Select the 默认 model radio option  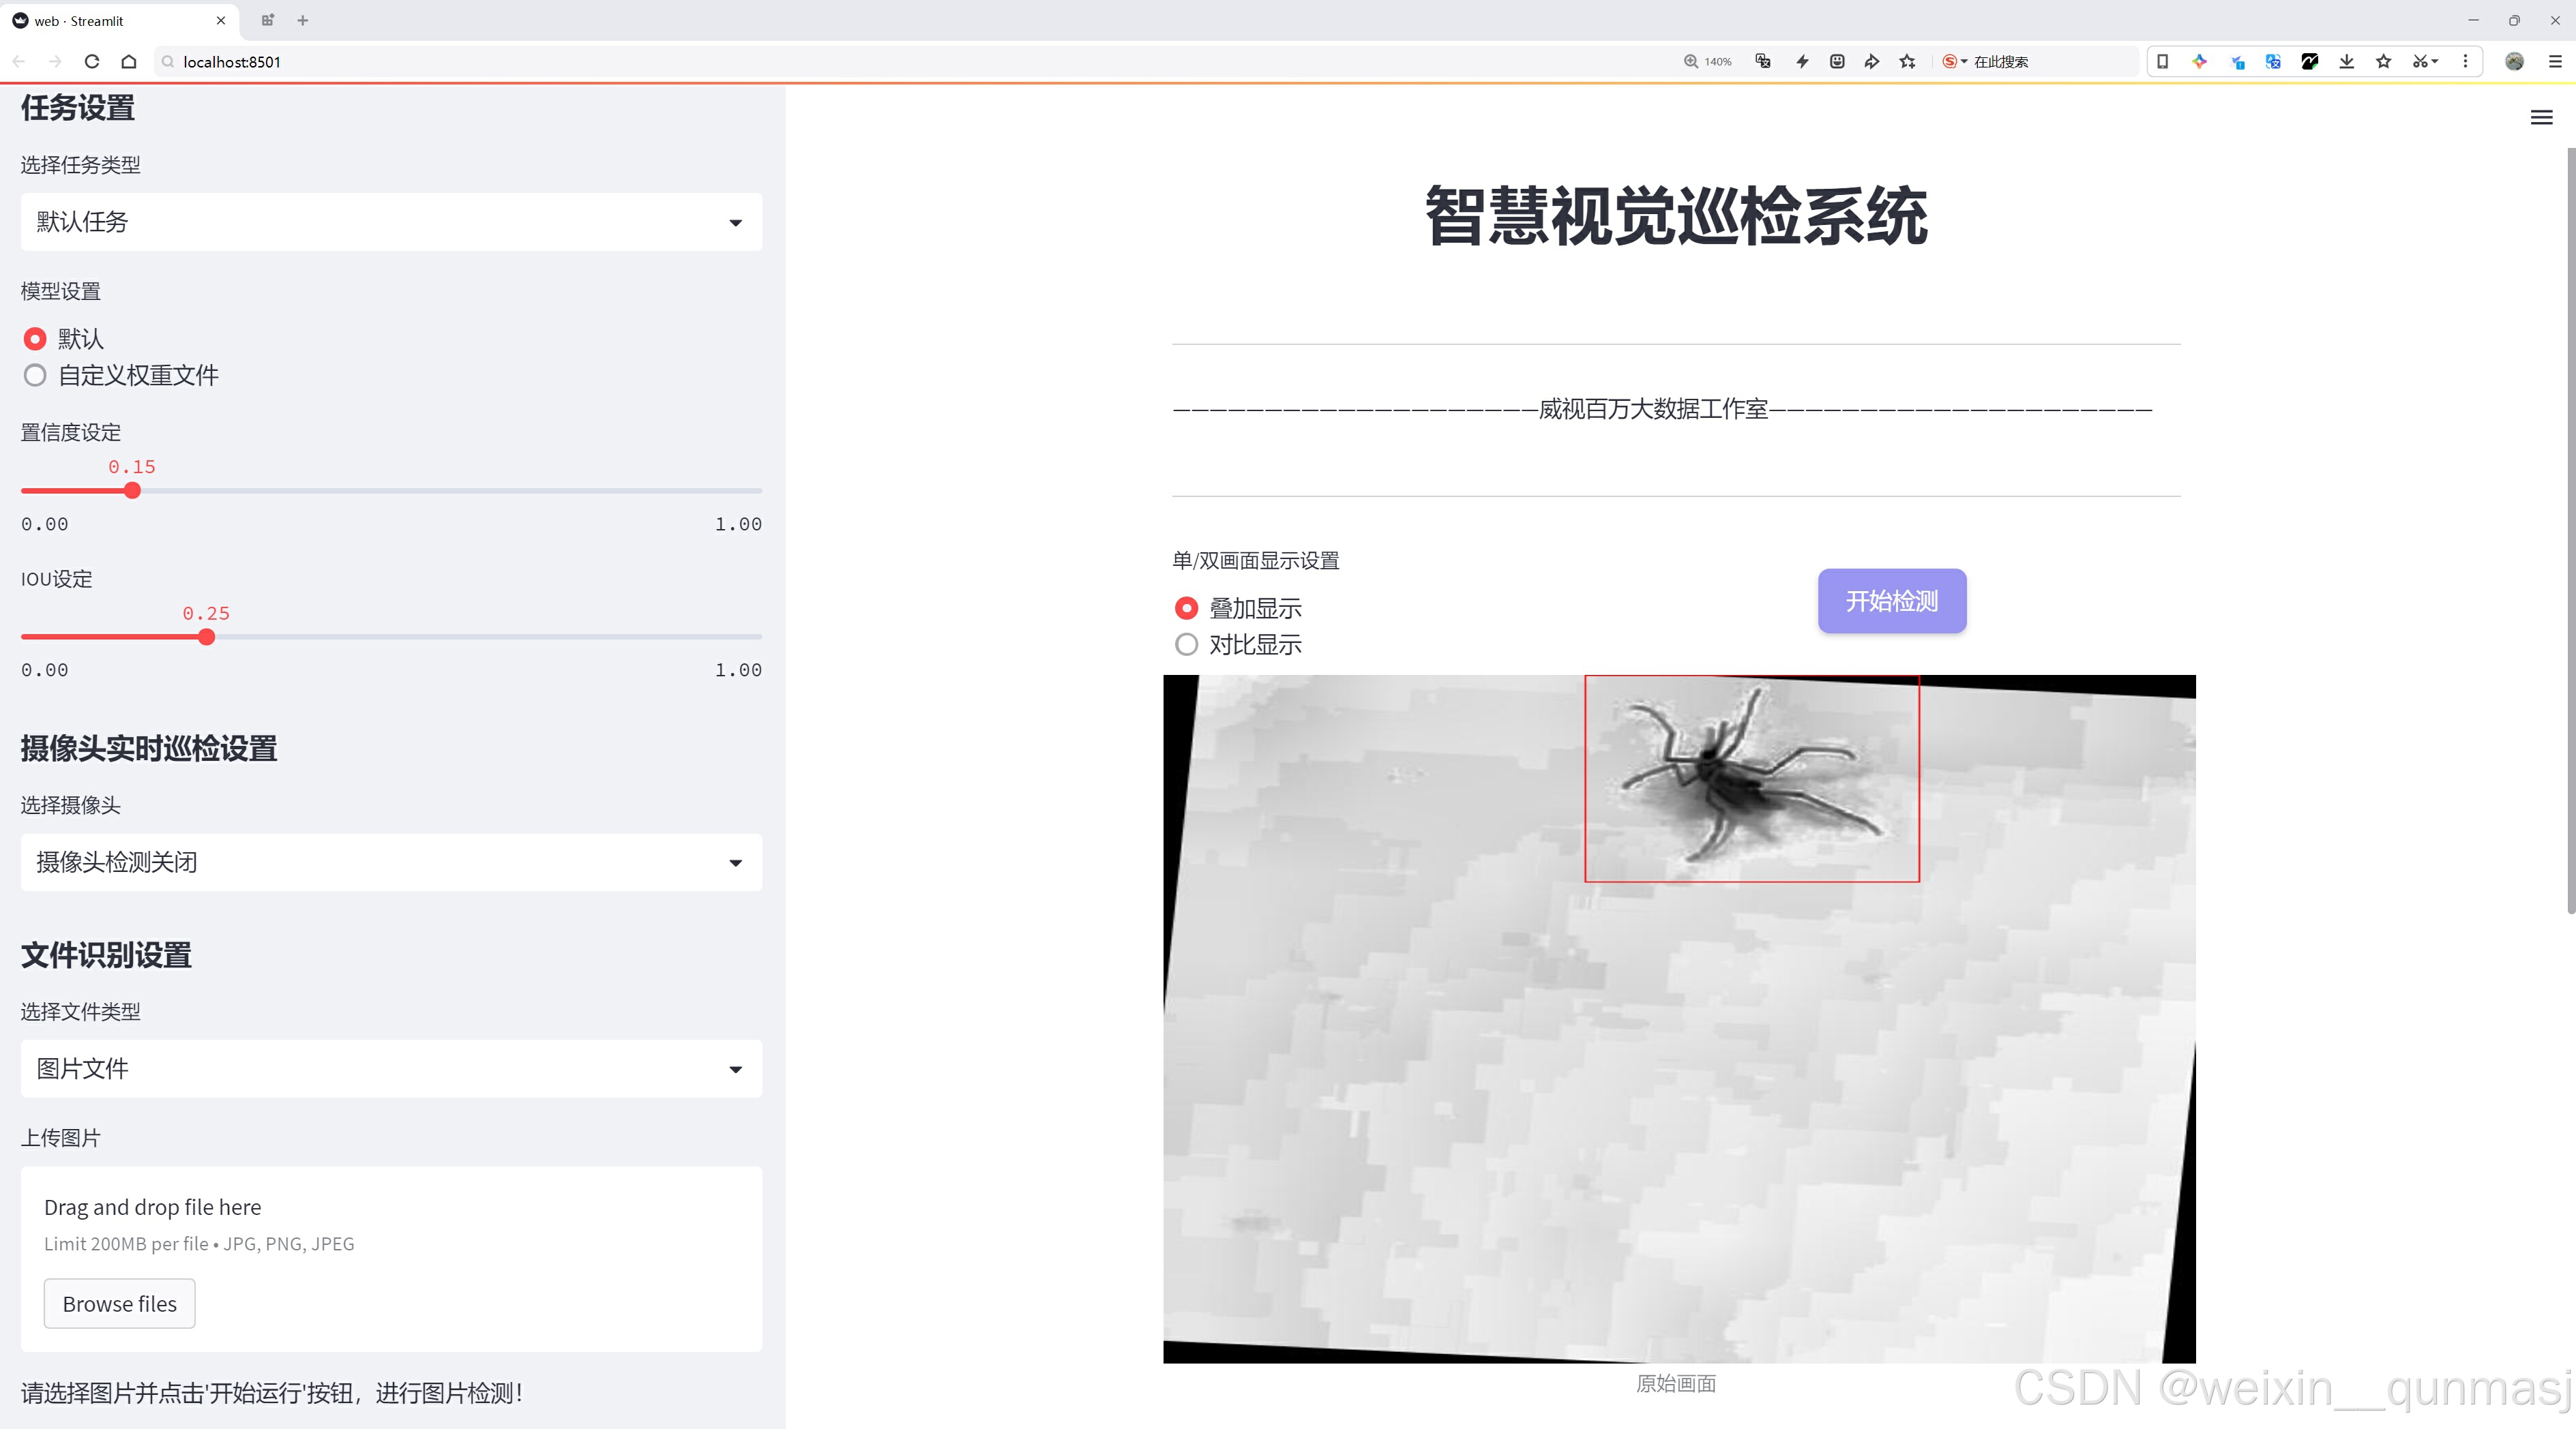click(36, 339)
